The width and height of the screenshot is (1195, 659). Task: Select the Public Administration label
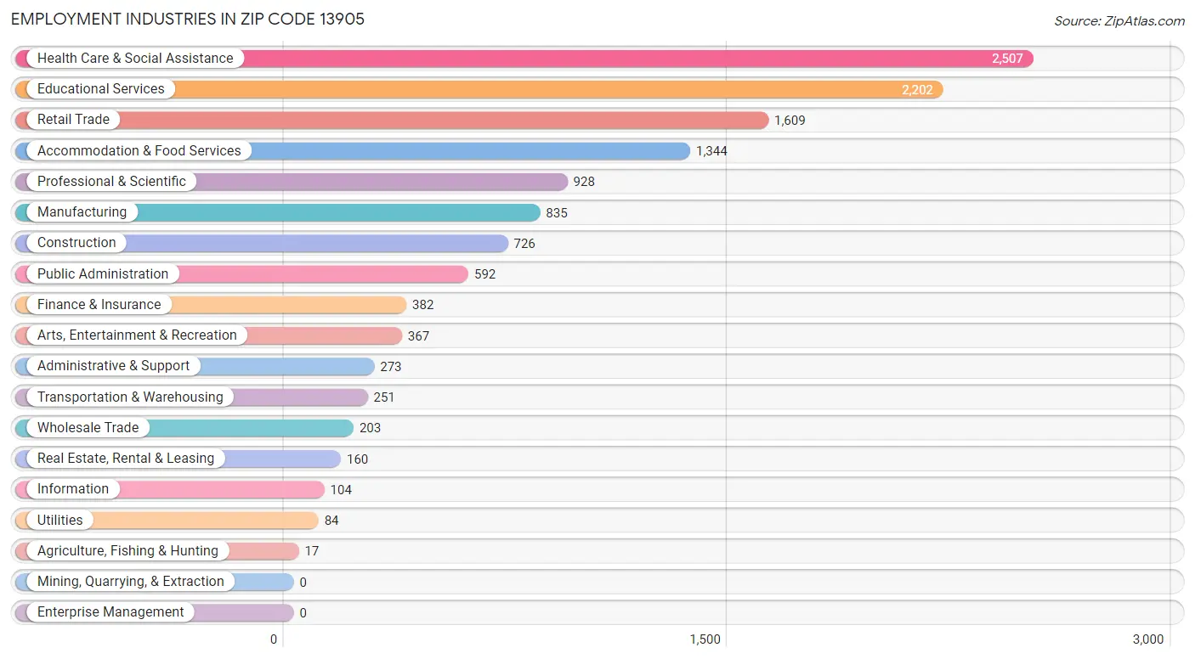pyautogui.click(x=103, y=274)
